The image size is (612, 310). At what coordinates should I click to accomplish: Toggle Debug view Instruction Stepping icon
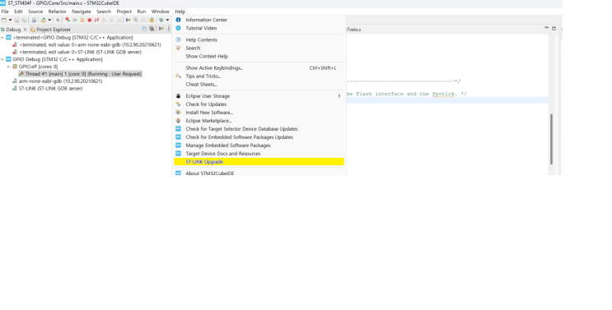point(161,29)
